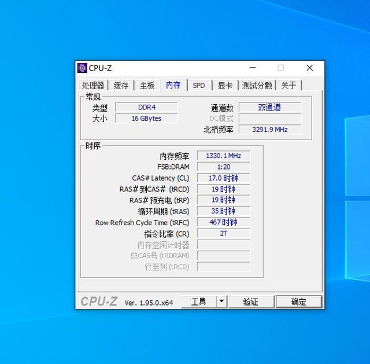Click the tRAS 35 时钟 value

point(223,211)
